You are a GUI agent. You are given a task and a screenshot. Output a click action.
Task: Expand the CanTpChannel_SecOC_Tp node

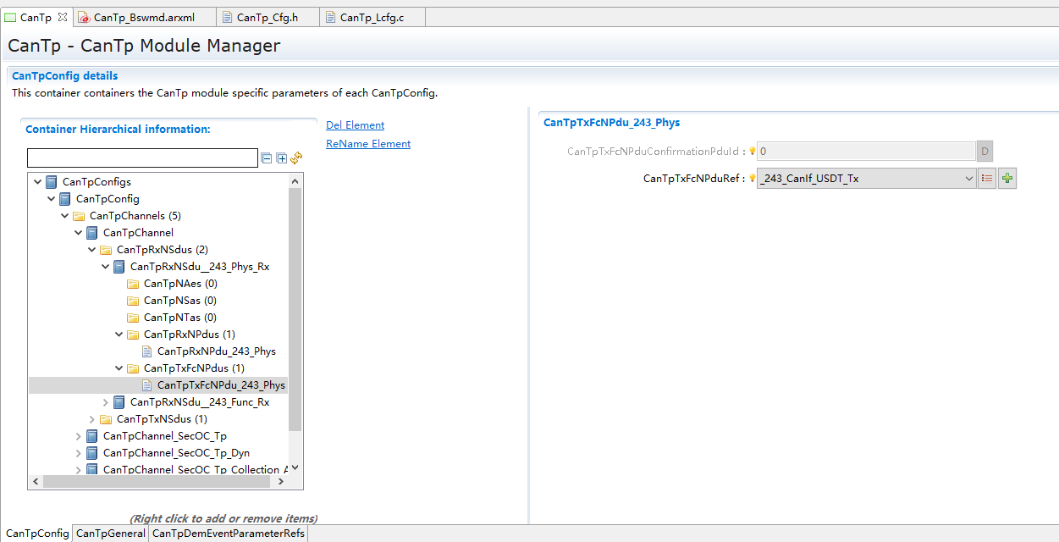[79, 436]
